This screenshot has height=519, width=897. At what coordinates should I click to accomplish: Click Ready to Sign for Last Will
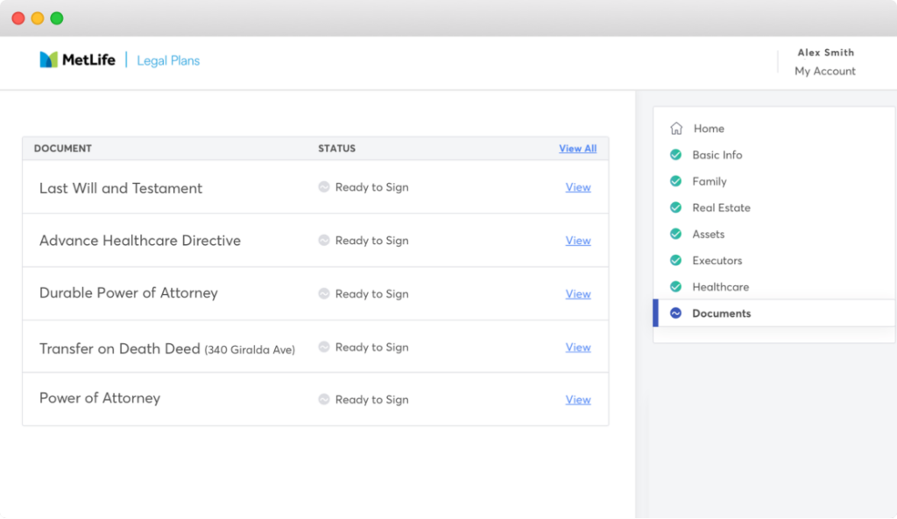(371, 187)
